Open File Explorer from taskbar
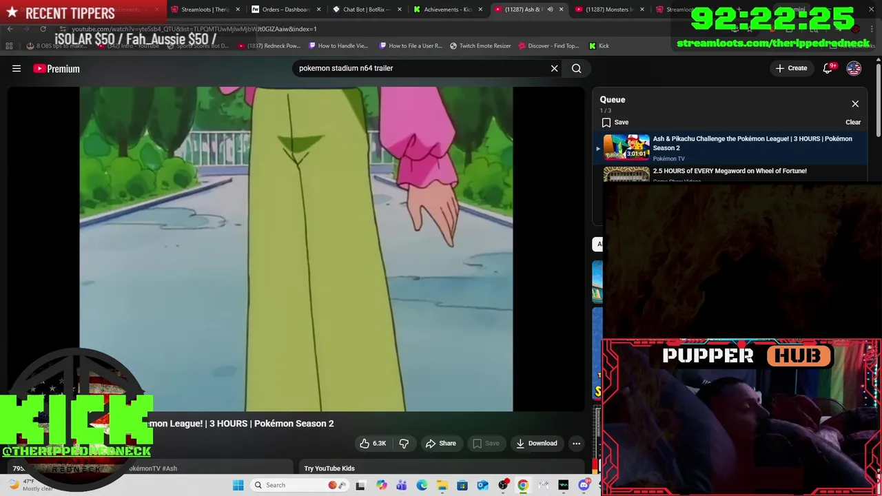The width and height of the screenshot is (882, 496). point(442,485)
